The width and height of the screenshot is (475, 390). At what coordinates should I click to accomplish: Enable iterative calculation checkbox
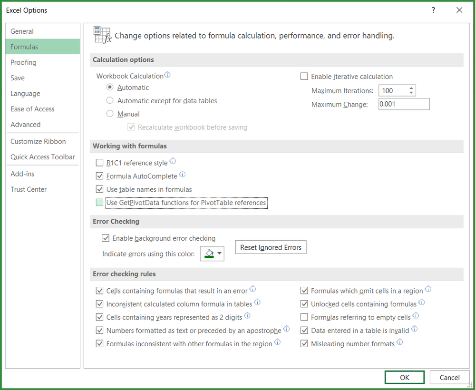click(304, 77)
